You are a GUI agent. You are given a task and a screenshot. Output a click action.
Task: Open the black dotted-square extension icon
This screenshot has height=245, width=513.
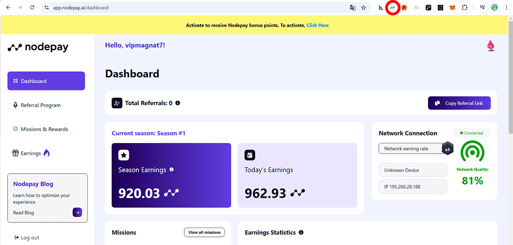tap(440, 8)
